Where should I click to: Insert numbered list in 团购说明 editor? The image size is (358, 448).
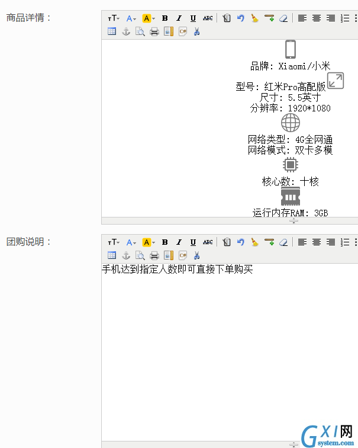345,242
